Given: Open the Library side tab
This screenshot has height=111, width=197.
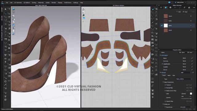Looking at the screenshot, I should point(2,10).
